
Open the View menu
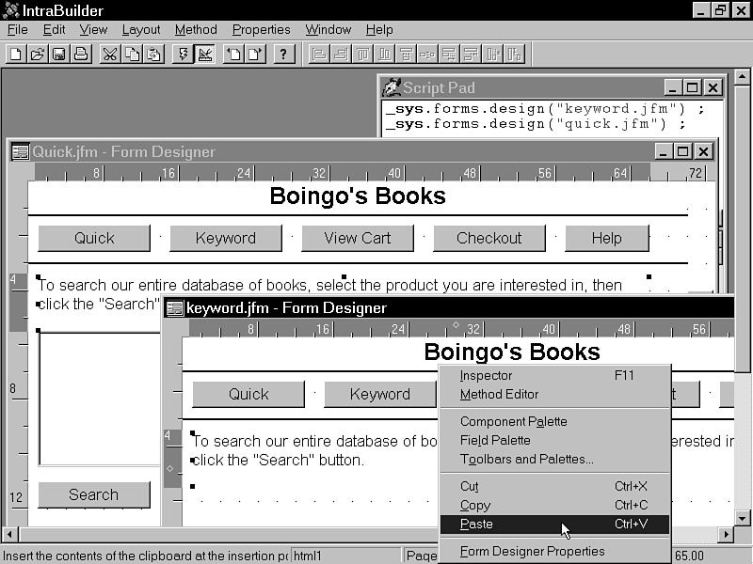coord(93,30)
